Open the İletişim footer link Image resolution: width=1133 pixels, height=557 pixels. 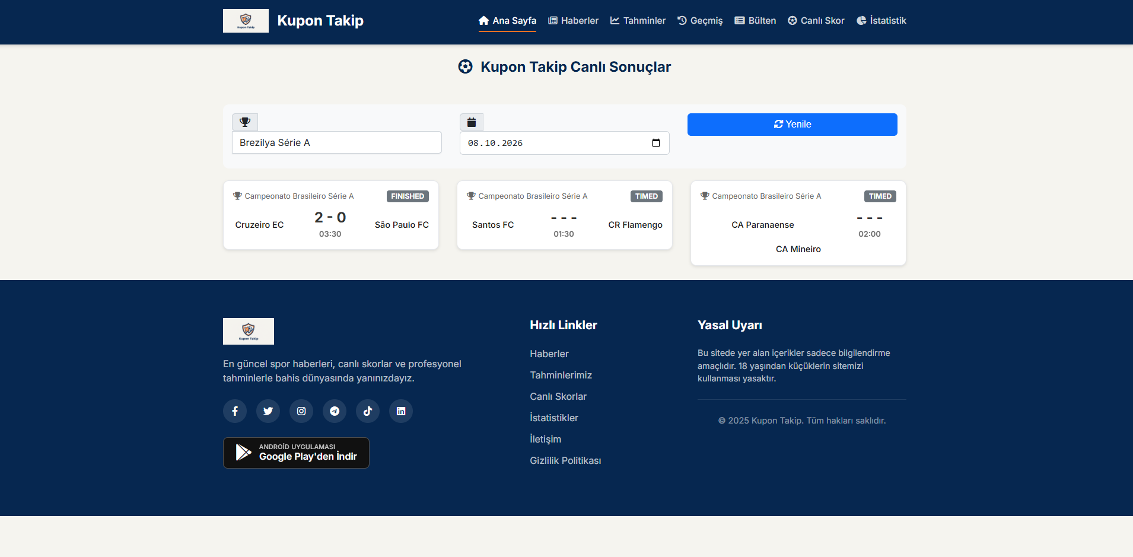[545, 439]
